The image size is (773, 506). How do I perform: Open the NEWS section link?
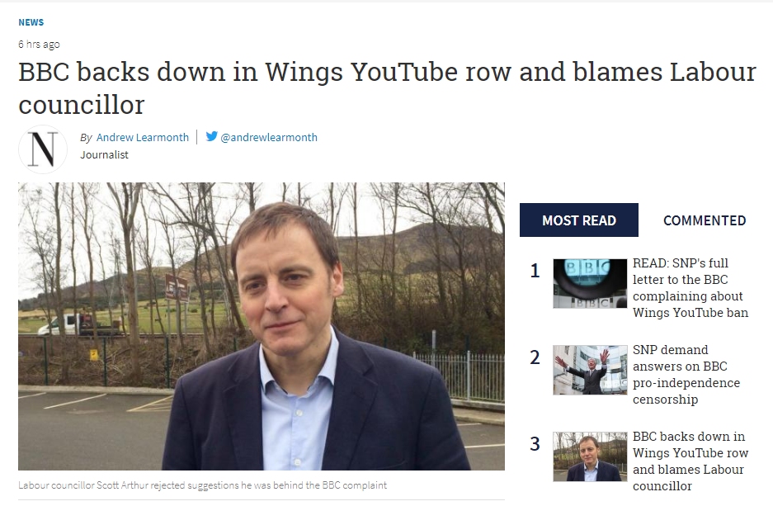click(x=31, y=22)
